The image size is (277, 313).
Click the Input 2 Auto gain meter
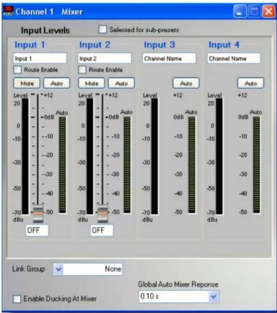[127, 165]
